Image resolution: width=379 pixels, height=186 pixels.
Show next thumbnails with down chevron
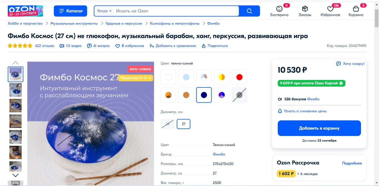click(x=16, y=175)
